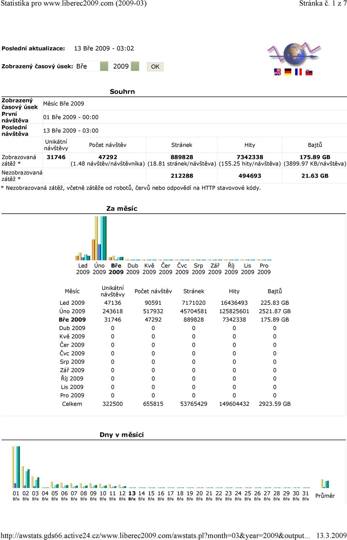
Task: Click the total hits value 149604432
Action: pyautogui.click(x=234, y=404)
